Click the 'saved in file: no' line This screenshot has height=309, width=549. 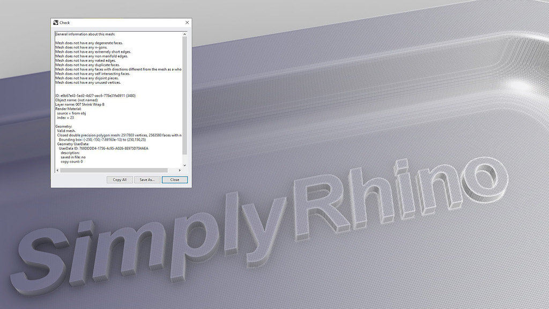coord(73,157)
